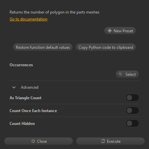Click the plus icon for New Preset
The height and width of the screenshot is (149, 149).
110,31
